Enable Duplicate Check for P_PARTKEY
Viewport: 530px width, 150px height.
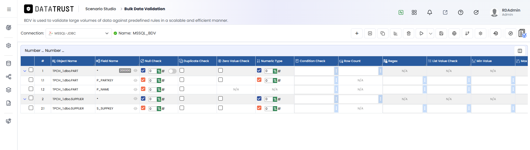[182, 80]
